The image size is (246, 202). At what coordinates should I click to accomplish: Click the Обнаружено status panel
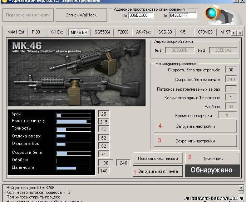tap(213, 171)
